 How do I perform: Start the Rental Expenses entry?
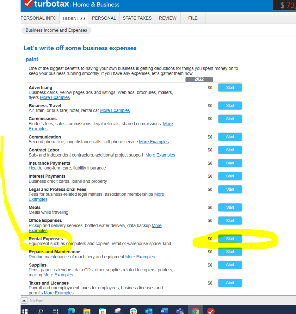[230, 239]
